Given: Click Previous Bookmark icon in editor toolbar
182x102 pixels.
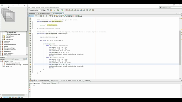Looking at the screenshot, I should click(x=62, y=16).
